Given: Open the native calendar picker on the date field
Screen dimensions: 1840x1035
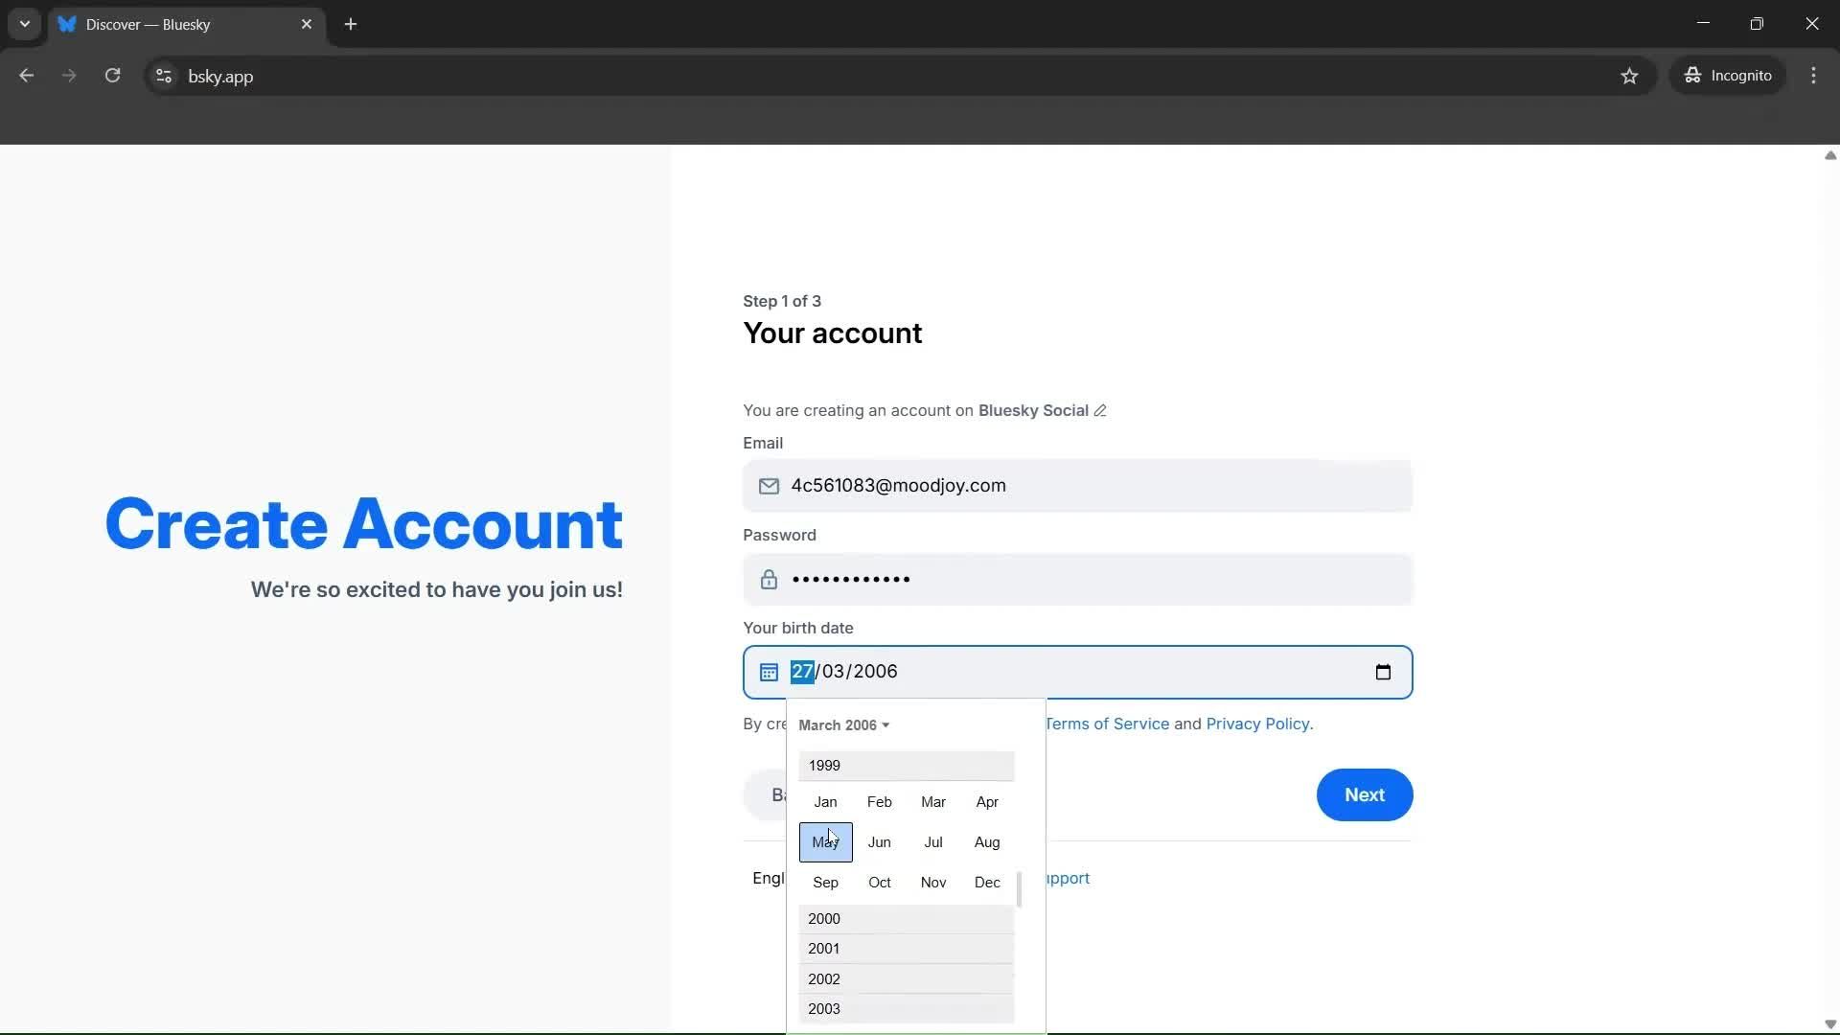Looking at the screenshot, I should 1383,672.
